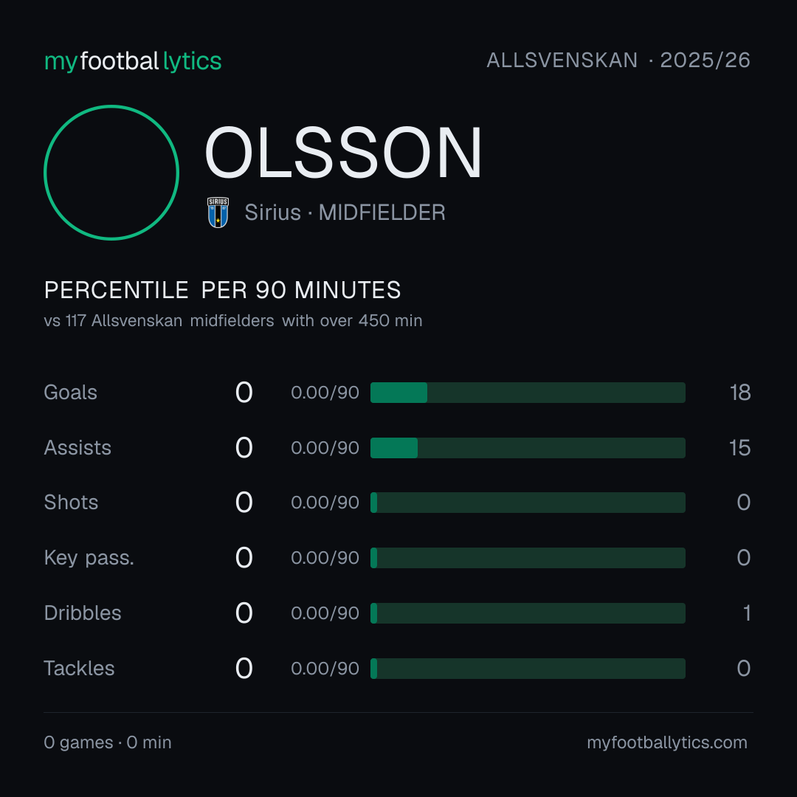Image resolution: width=797 pixels, height=797 pixels.
Task: Click the 0 games · 0 min footer text
Action: (108, 742)
